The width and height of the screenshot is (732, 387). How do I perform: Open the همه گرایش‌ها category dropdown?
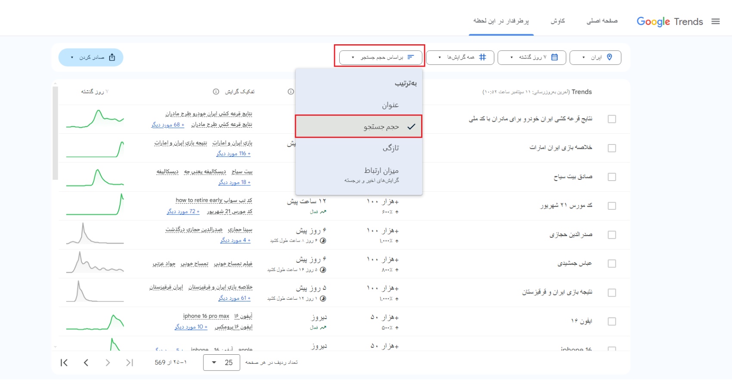pyautogui.click(x=460, y=57)
